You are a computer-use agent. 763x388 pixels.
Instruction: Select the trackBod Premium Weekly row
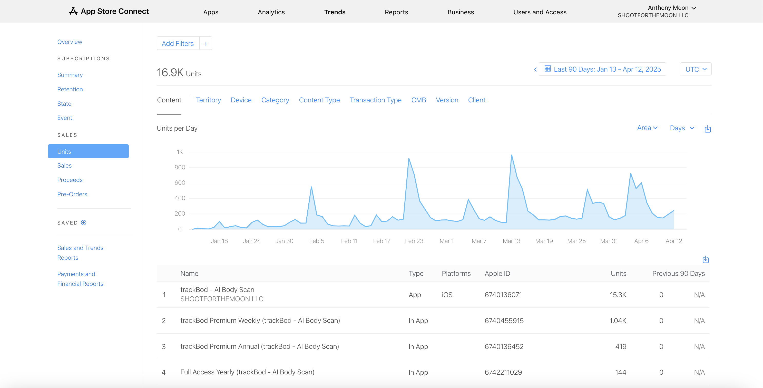coord(433,321)
